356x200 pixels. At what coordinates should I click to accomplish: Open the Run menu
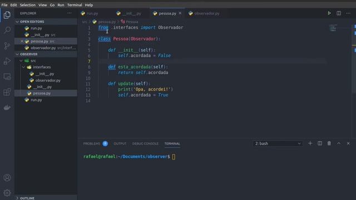pos(61,5)
